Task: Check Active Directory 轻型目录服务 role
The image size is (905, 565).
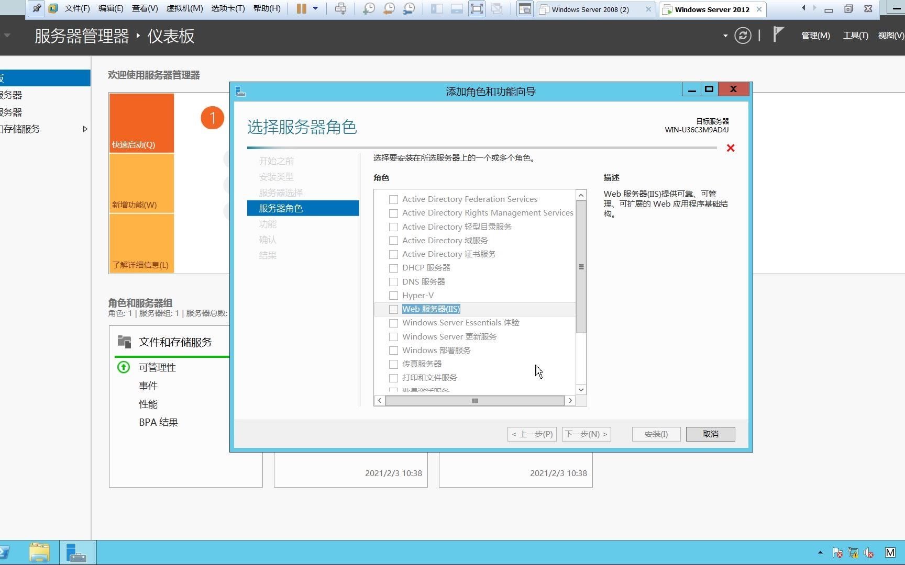Action: pyautogui.click(x=393, y=227)
